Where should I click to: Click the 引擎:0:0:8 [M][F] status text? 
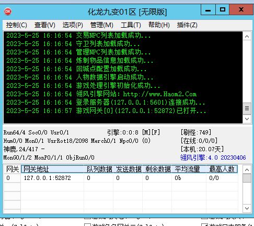click(x=133, y=132)
